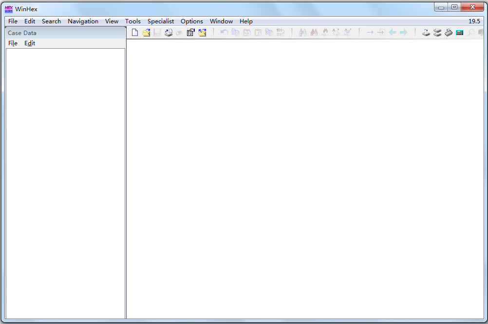Click the Go To Sector arrow-with-page icon
This screenshot has height=324, width=488.
click(x=381, y=32)
